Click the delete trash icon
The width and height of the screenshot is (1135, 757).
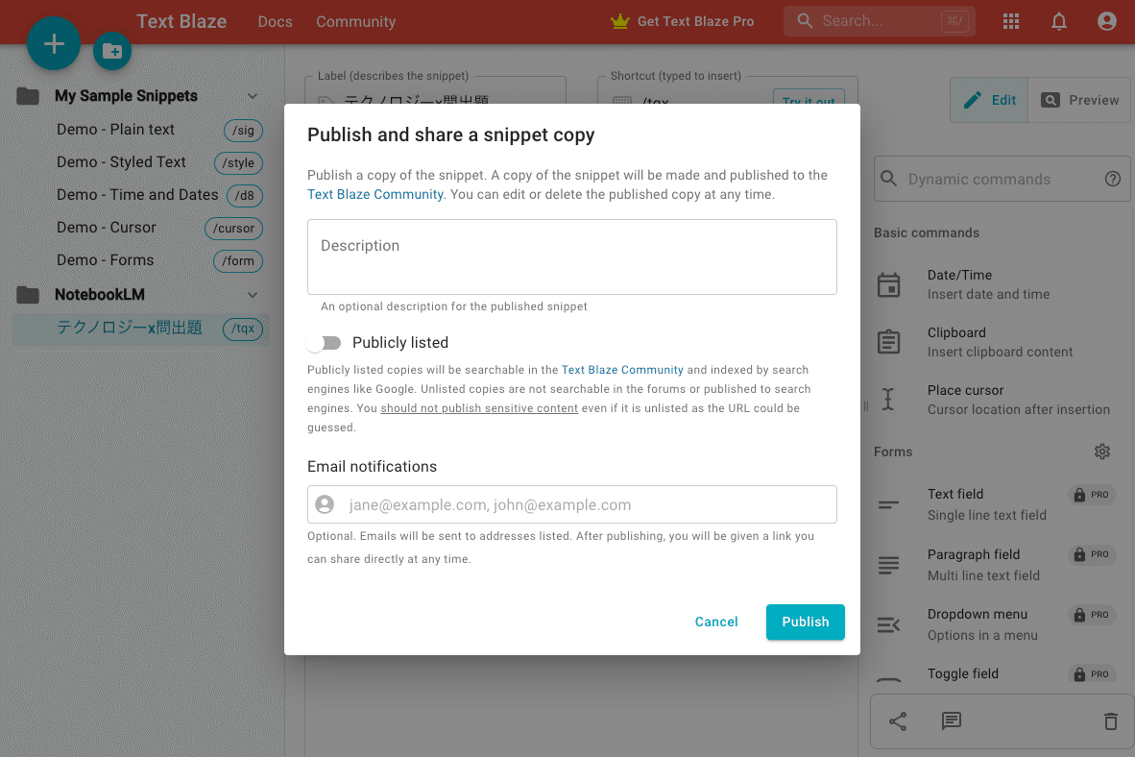(1111, 721)
